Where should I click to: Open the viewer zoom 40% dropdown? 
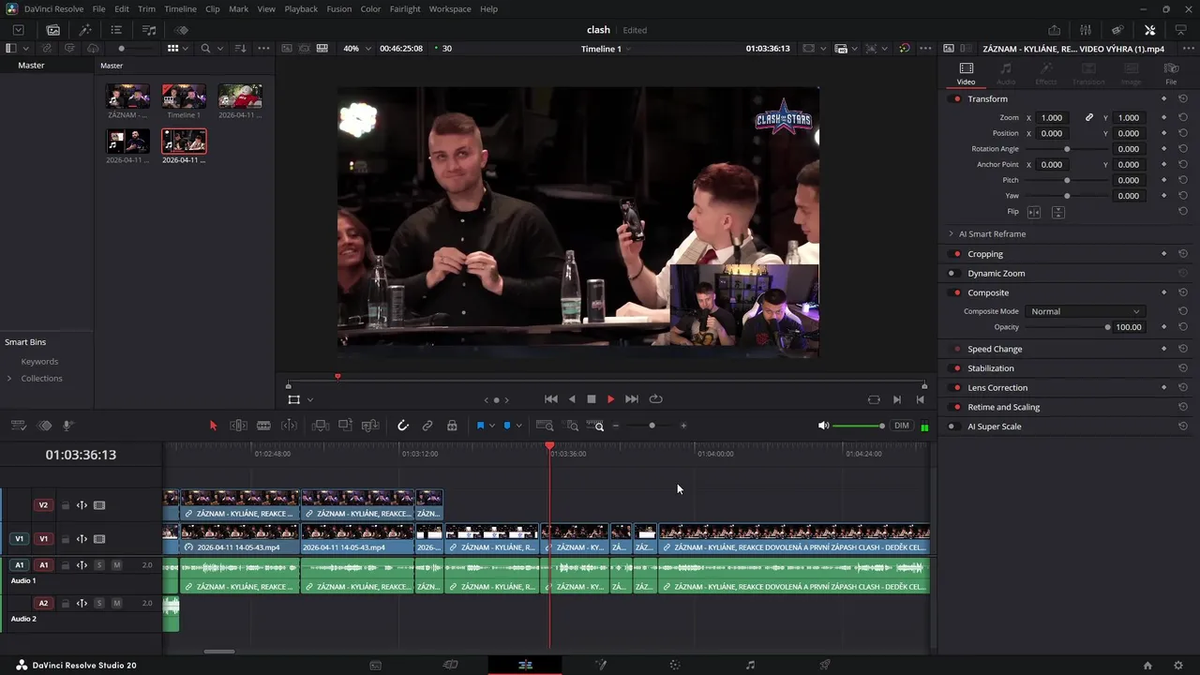[356, 49]
